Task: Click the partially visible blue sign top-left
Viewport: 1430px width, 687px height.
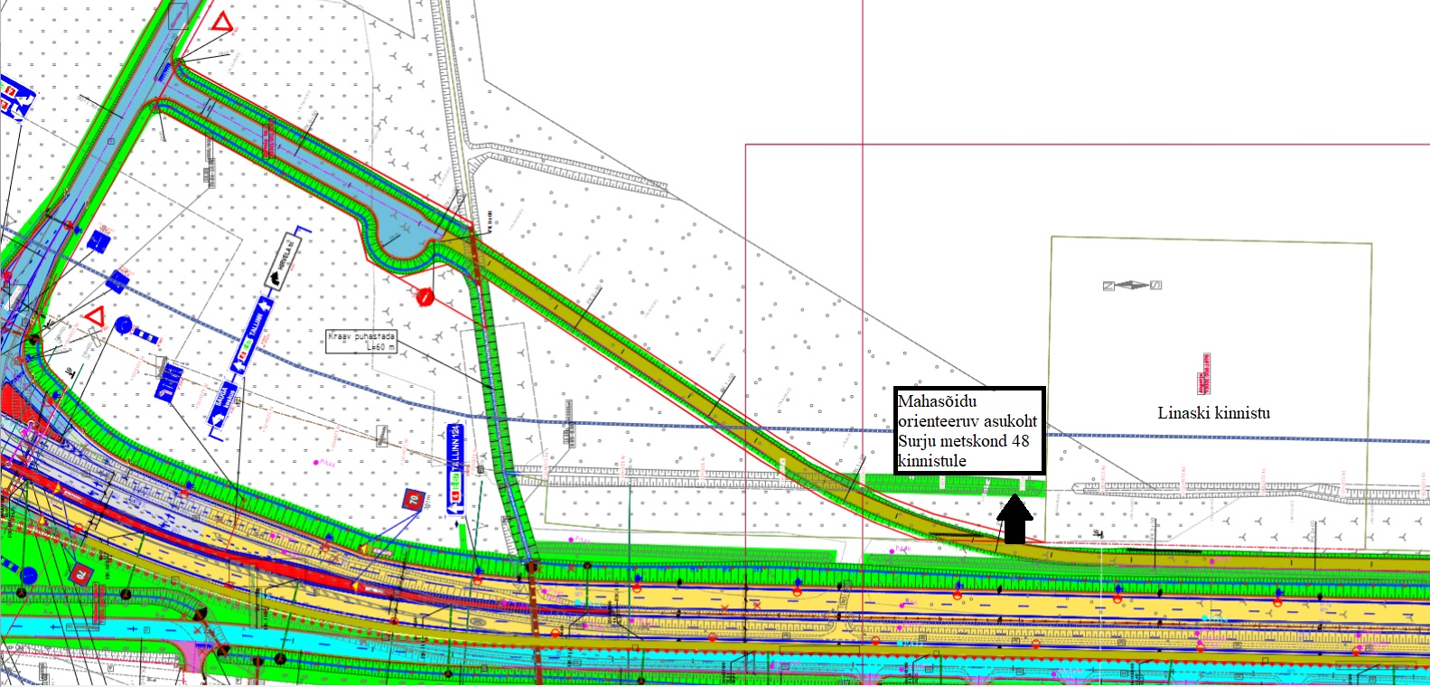Action: pyautogui.click(x=15, y=98)
